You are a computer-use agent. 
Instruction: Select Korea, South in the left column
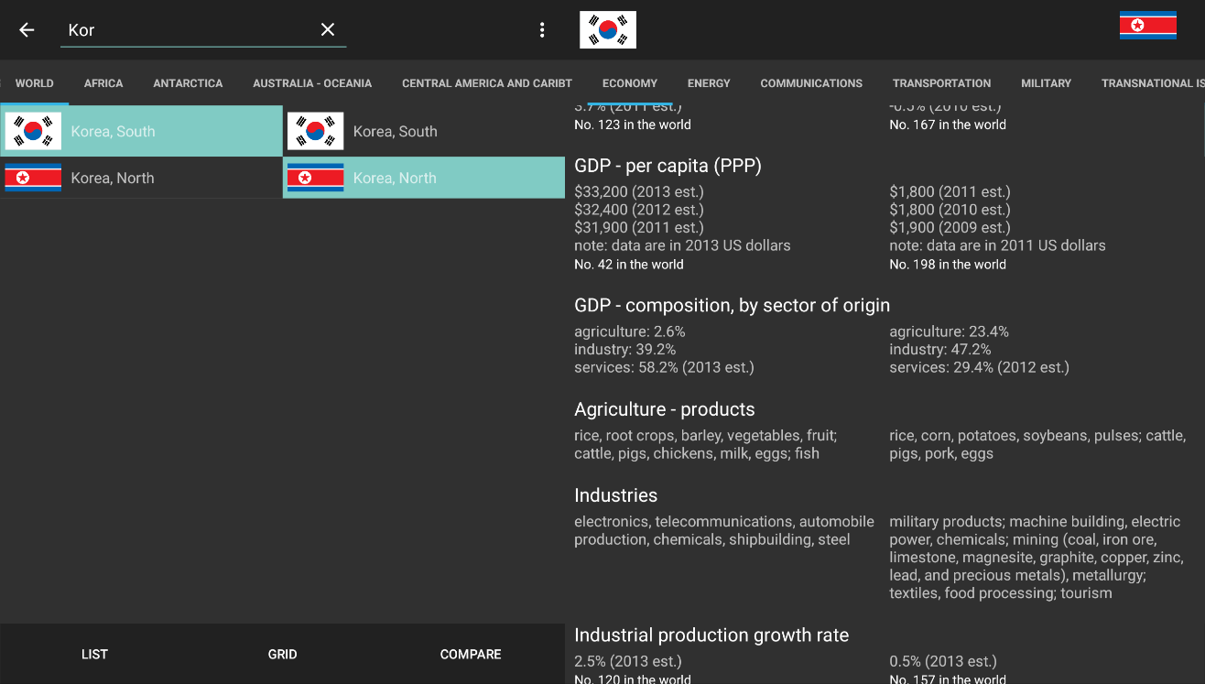tap(141, 132)
